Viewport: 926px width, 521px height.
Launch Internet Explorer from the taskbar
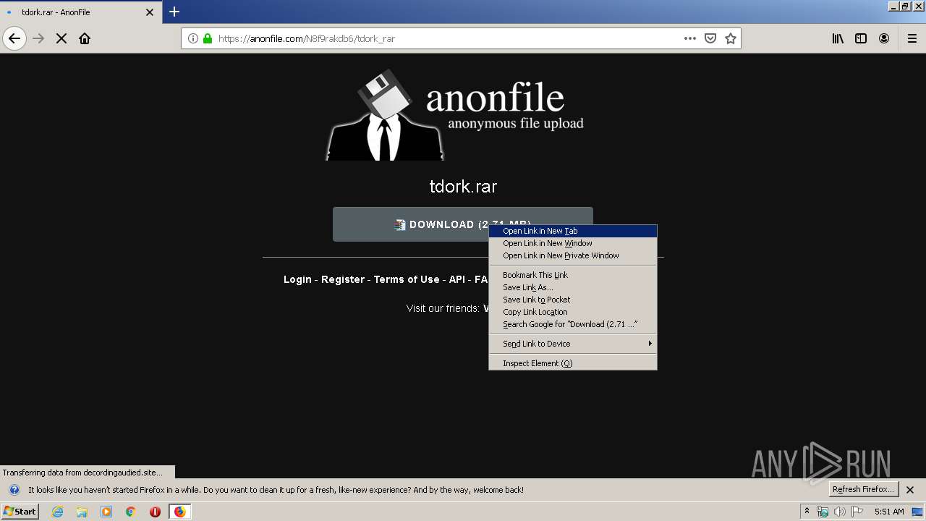(58, 512)
